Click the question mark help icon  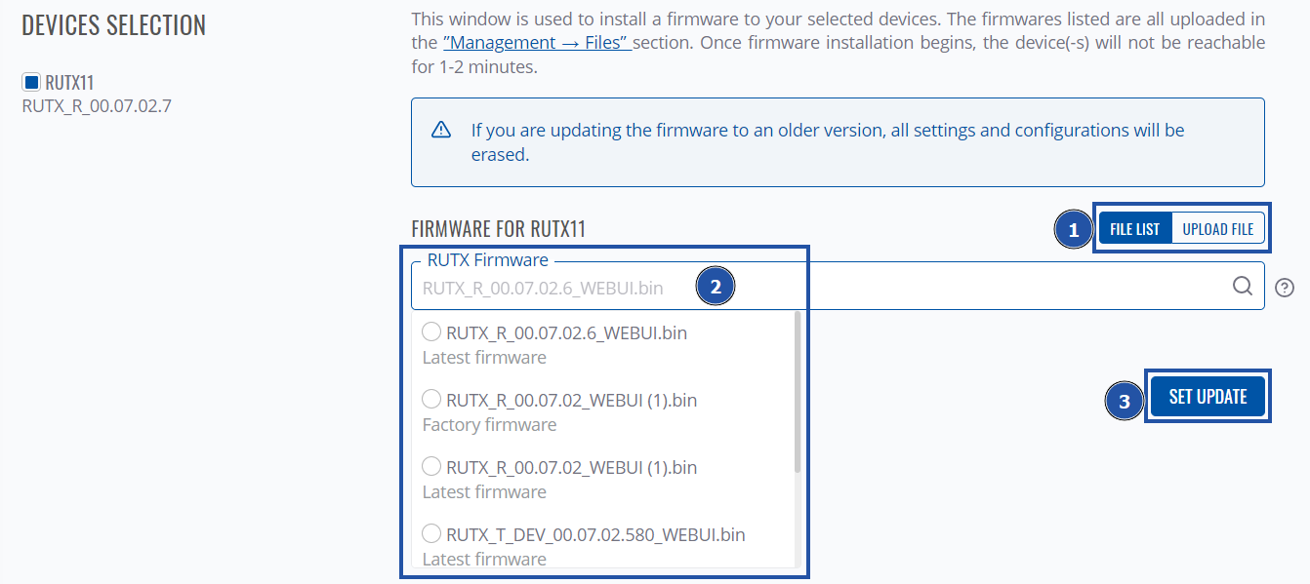click(1286, 288)
